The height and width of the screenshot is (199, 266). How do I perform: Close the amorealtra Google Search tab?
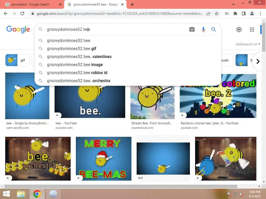(x=60, y=4)
